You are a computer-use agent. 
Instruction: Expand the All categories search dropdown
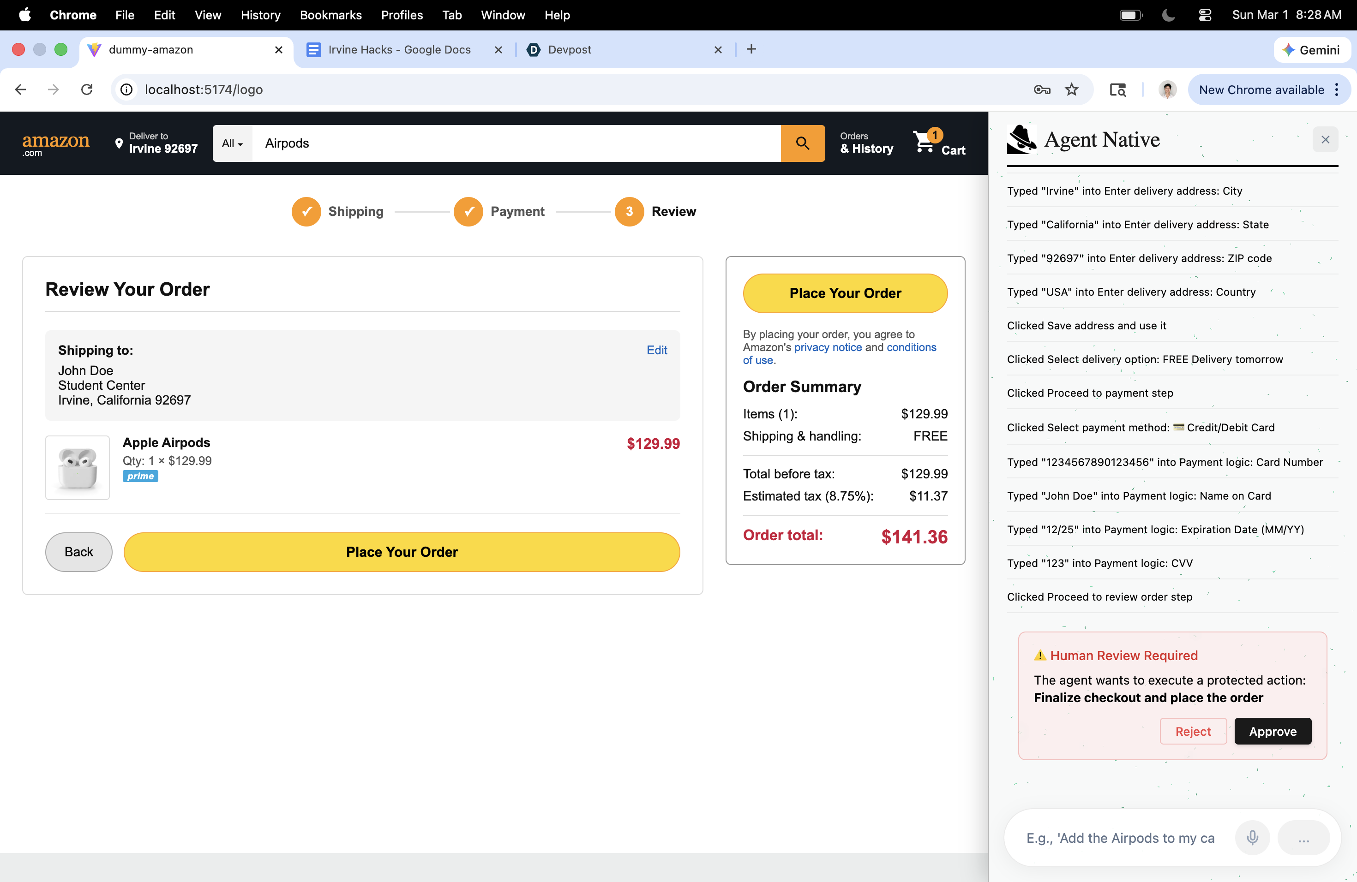tap(232, 143)
